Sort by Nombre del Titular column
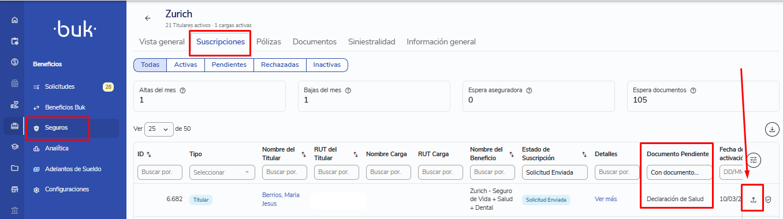783x219 pixels. pos(304,154)
